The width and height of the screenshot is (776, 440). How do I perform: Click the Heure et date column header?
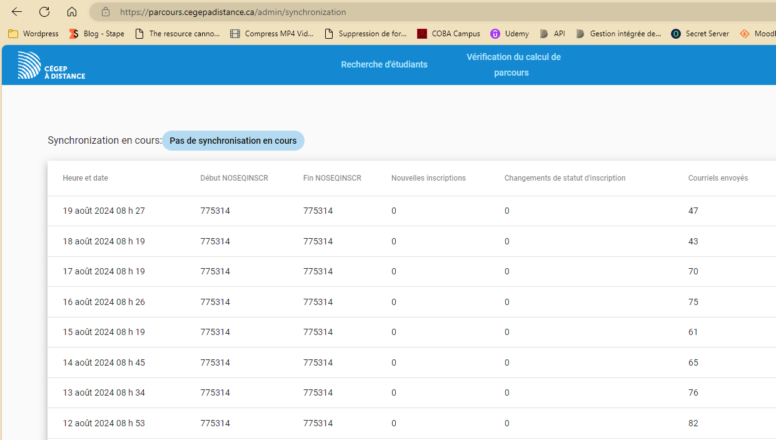point(86,178)
